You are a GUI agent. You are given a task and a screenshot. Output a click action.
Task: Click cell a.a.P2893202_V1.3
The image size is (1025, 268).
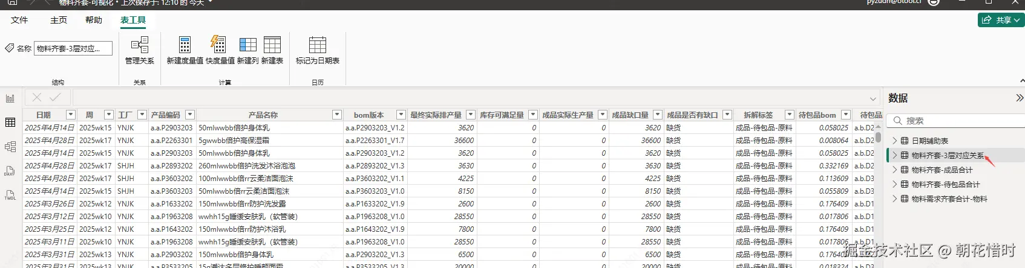(x=375, y=165)
